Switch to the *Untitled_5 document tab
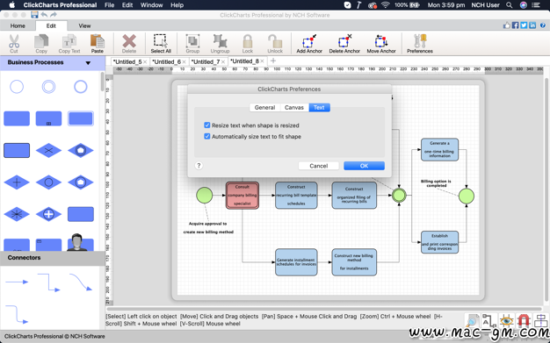The image size is (550, 343). pos(127,61)
